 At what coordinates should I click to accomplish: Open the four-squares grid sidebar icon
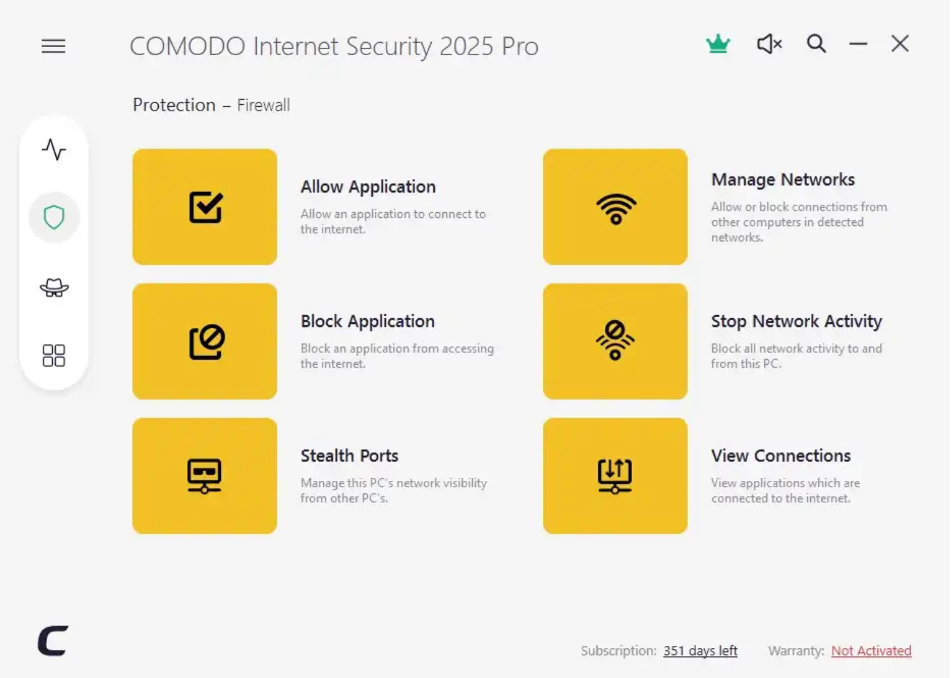click(54, 355)
